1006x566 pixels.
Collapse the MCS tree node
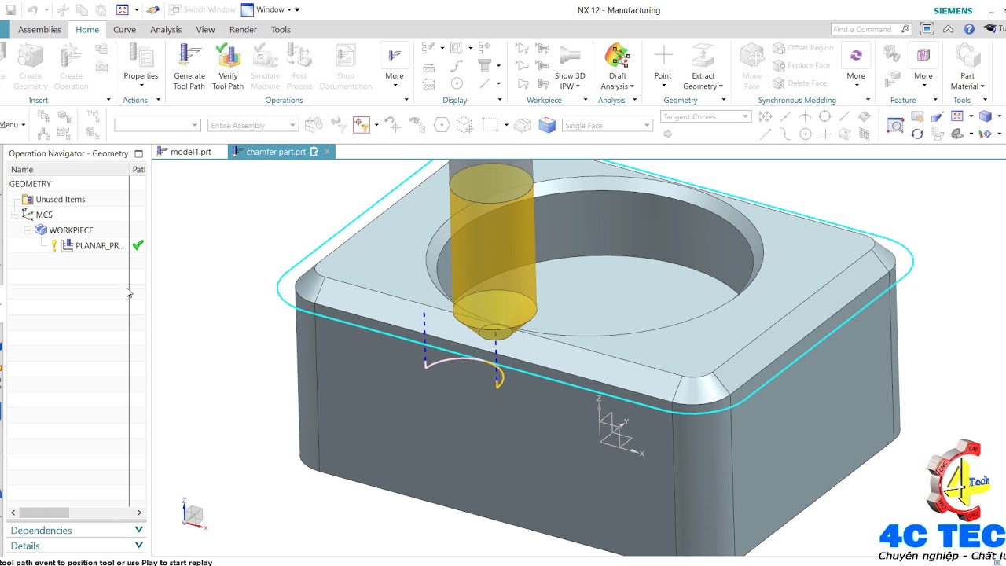tap(15, 215)
